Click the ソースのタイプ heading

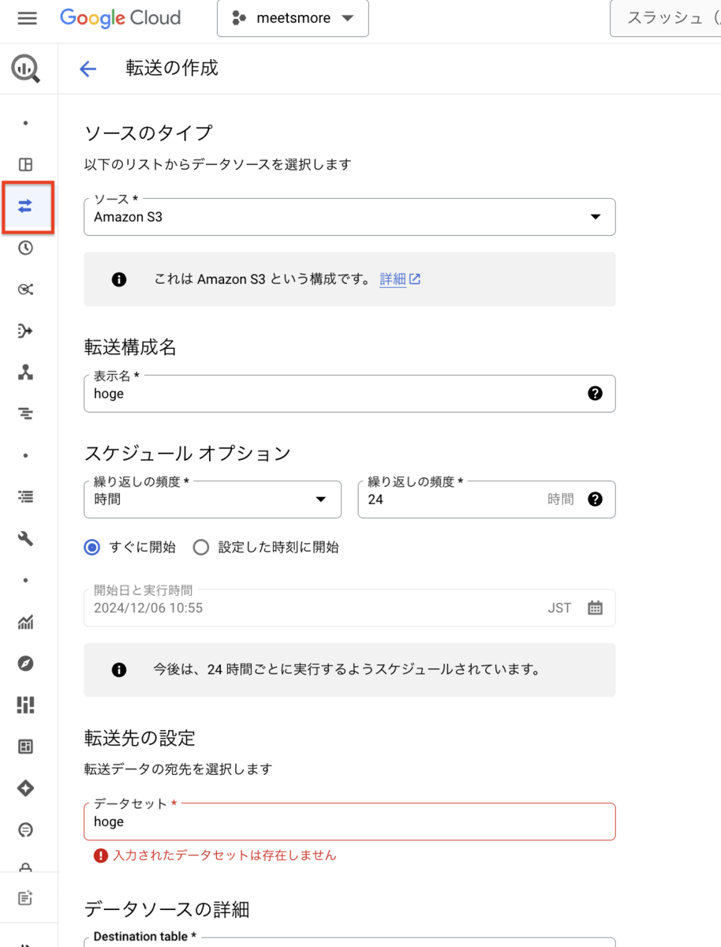[148, 133]
